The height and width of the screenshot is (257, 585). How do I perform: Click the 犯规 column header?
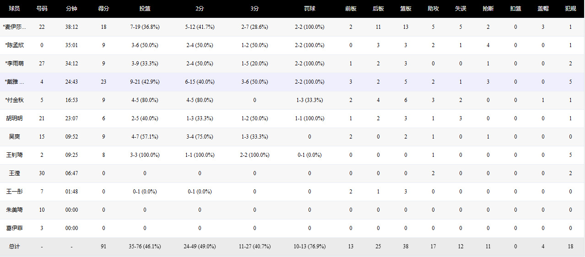(570, 9)
